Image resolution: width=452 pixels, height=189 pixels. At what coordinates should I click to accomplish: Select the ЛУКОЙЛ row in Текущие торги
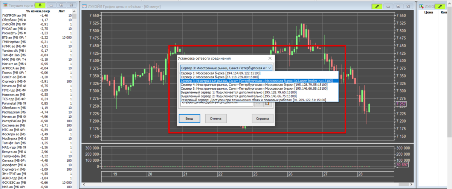[37, 24]
